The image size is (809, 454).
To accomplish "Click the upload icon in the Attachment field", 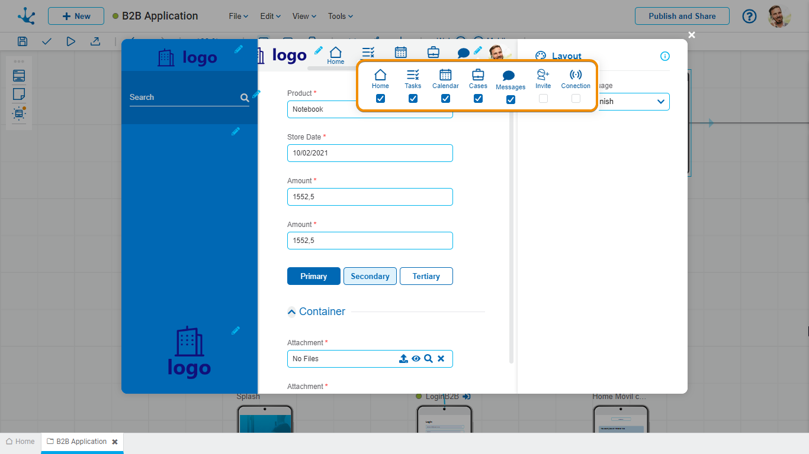I will coord(403,359).
